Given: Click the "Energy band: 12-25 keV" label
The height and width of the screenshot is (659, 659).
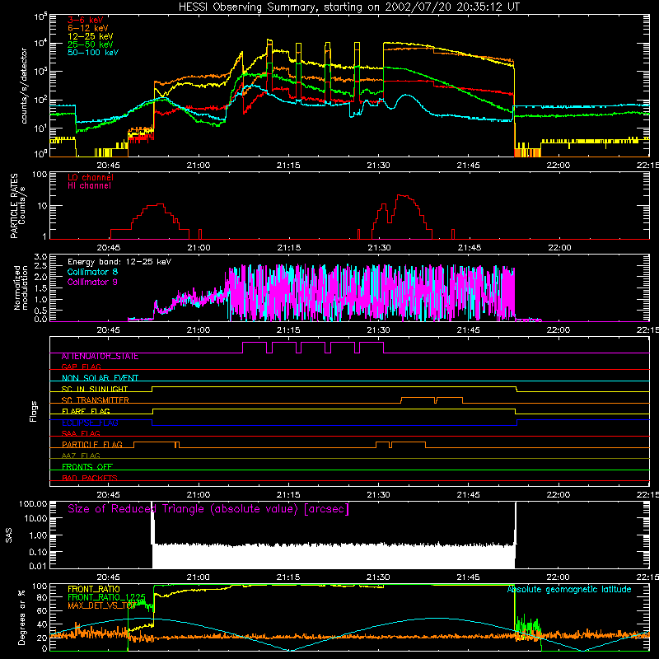Looking at the screenshot, I should tap(119, 262).
